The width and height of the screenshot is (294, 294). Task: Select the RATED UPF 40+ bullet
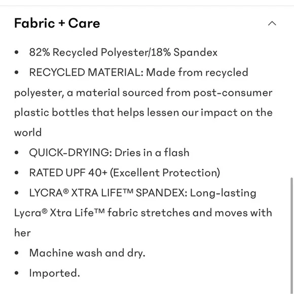125,172
